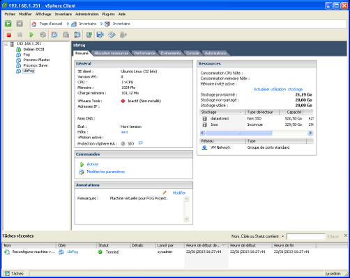The height and width of the screenshot is (278, 350).
Task: Switch to the Performance tab
Action: pyautogui.click(x=144, y=54)
